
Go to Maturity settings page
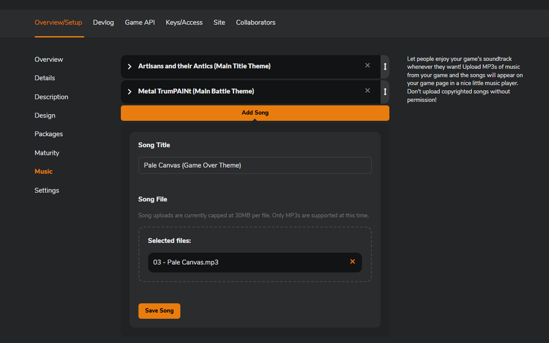tap(47, 153)
